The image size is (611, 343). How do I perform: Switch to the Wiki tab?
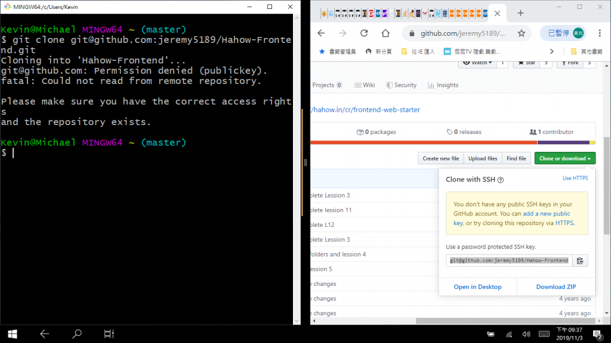tap(365, 85)
